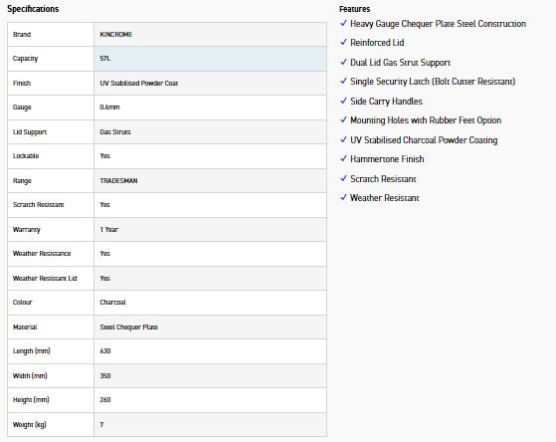
Task: Click checkmark beside Hammertone Finish
Action: coord(343,158)
